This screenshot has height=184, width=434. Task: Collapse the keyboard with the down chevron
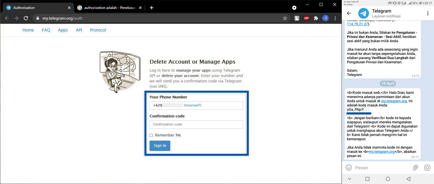(349, 179)
